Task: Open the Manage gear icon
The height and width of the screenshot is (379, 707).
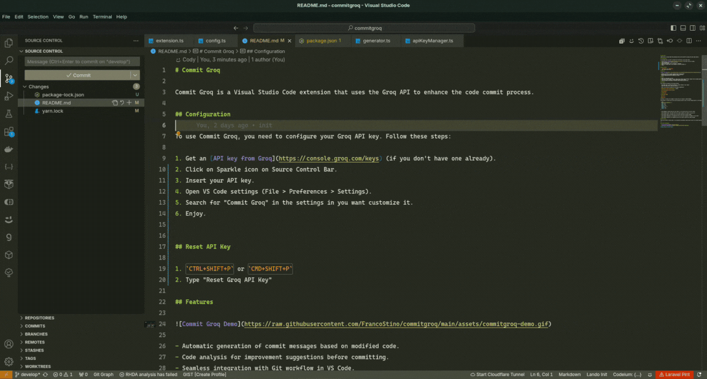Action: pyautogui.click(x=9, y=361)
